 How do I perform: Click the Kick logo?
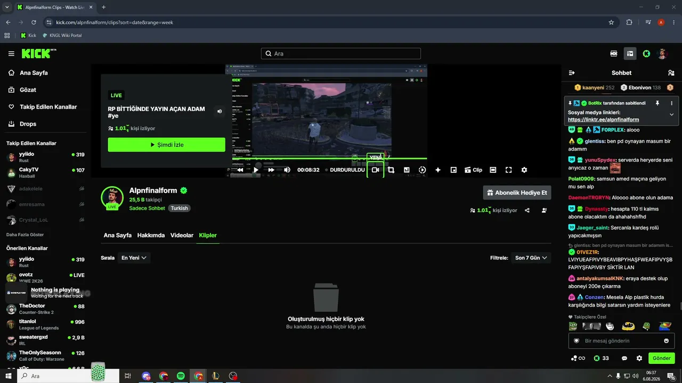(x=39, y=53)
